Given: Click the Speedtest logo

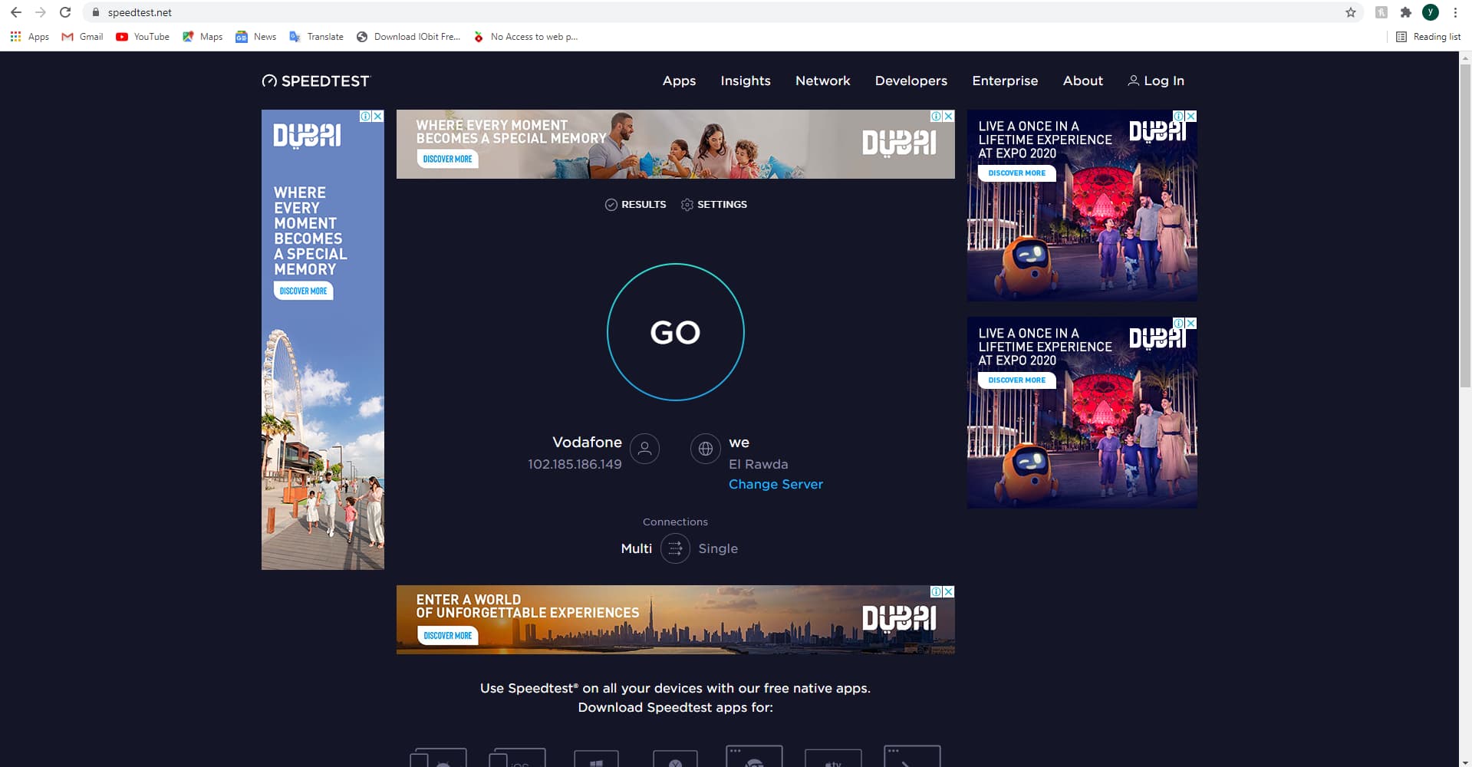Looking at the screenshot, I should tap(315, 81).
